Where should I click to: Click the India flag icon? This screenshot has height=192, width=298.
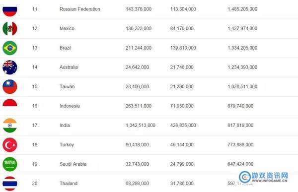pos(10,126)
